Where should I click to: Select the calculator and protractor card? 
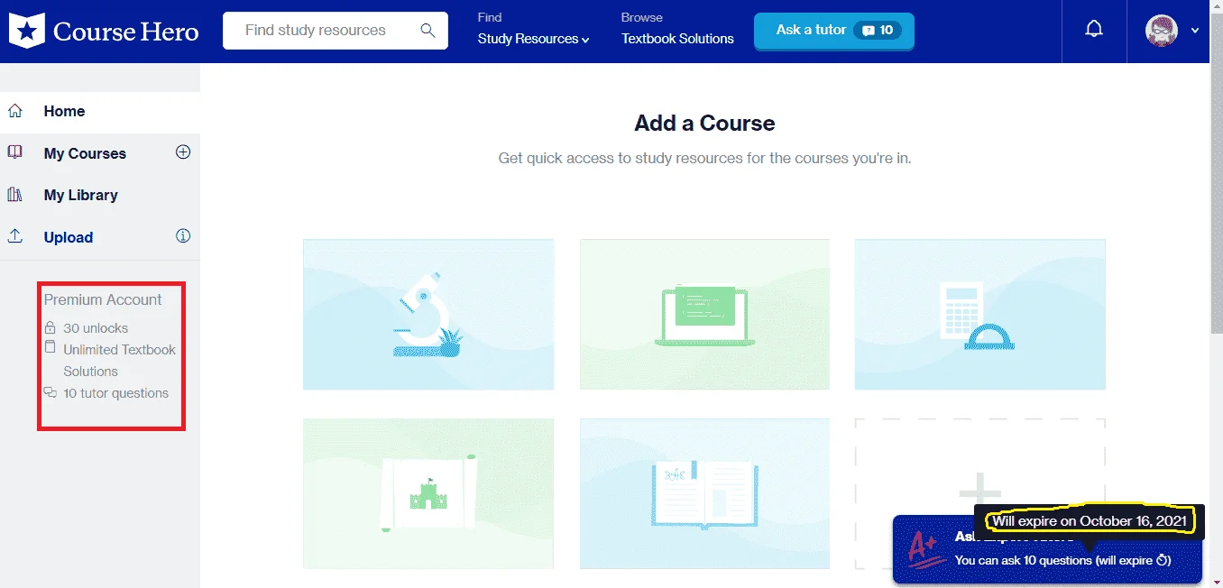point(979,314)
